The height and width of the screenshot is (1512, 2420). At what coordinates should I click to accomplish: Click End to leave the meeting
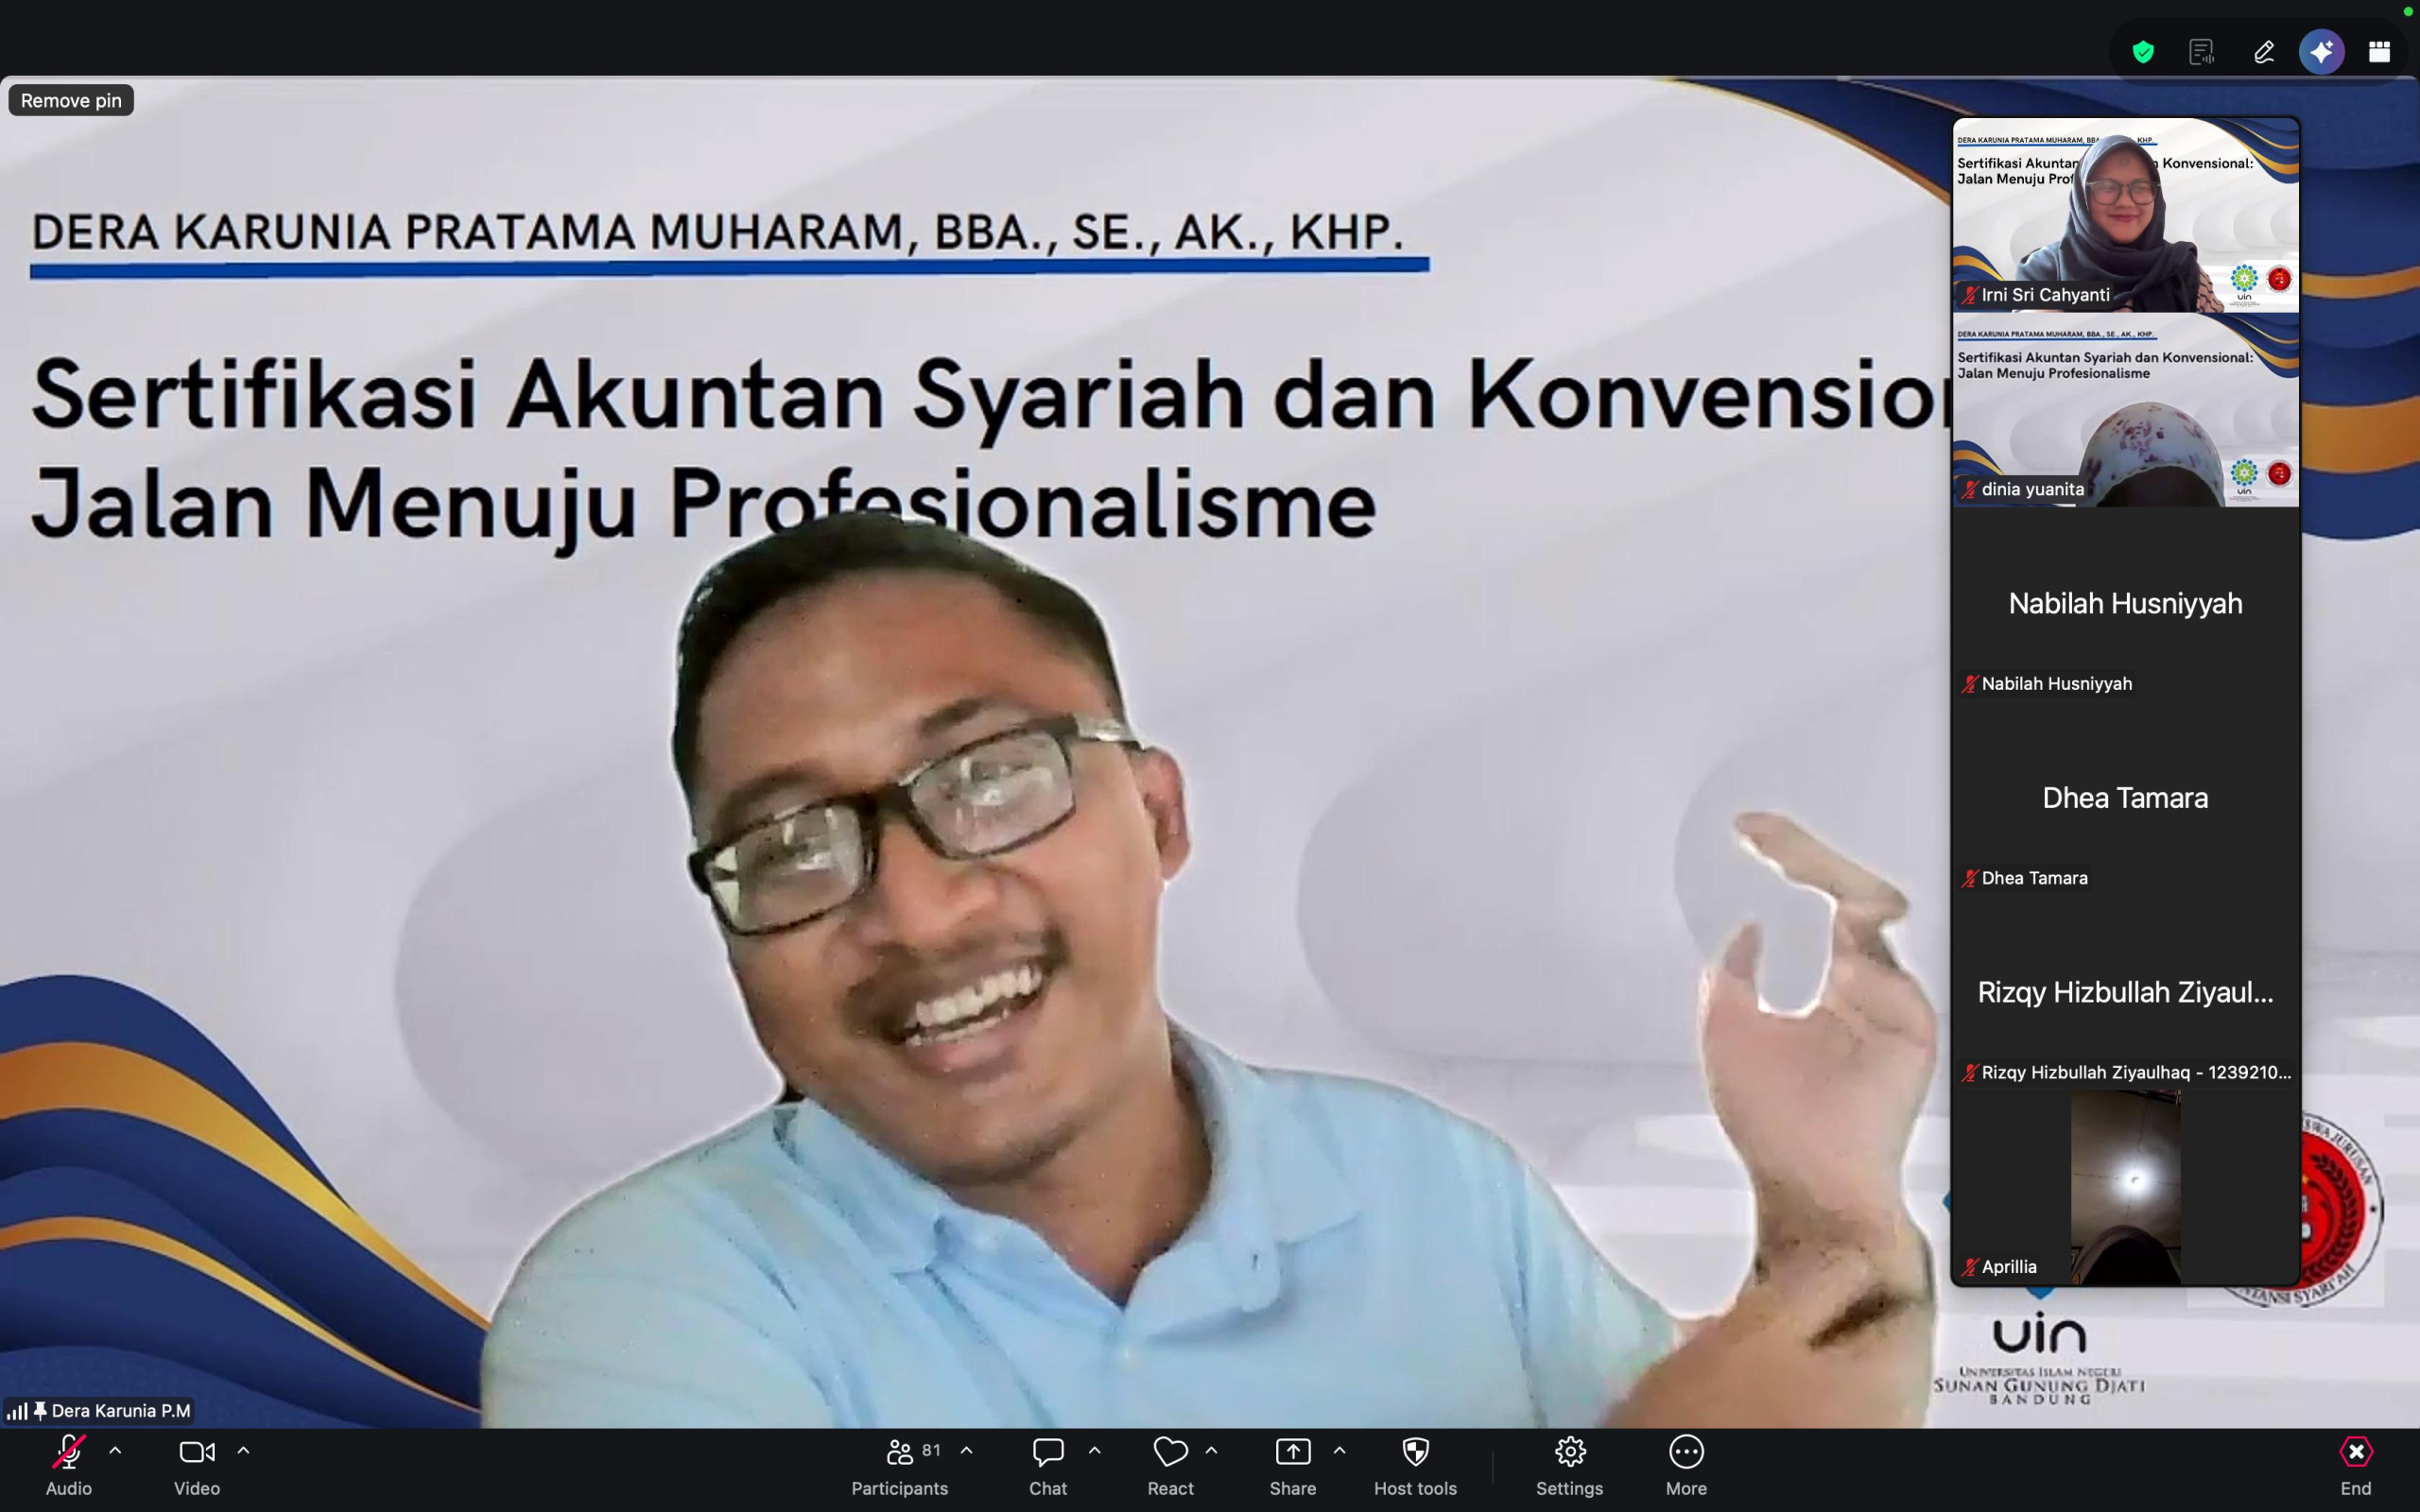click(2356, 1451)
